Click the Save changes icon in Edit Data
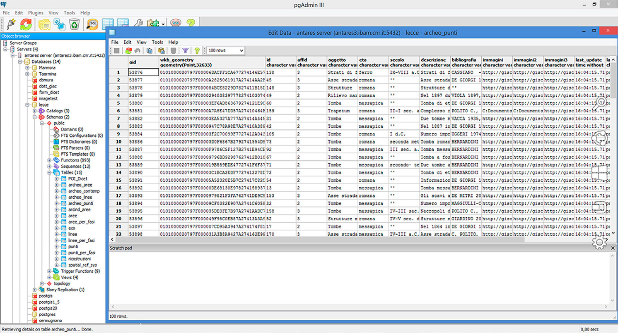The image size is (618, 333). point(117,50)
